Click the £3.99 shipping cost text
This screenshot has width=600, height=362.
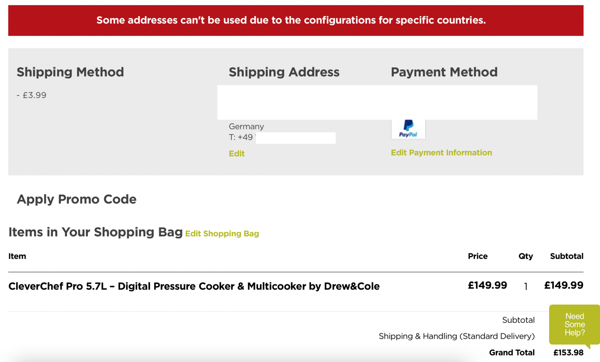32,95
